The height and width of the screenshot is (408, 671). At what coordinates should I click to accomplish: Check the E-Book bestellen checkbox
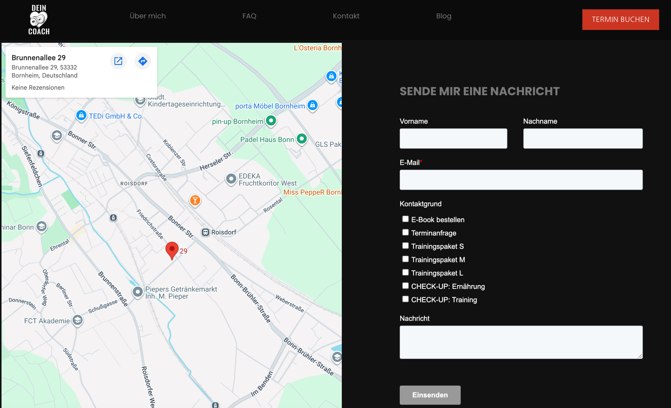pyautogui.click(x=405, y=219)
